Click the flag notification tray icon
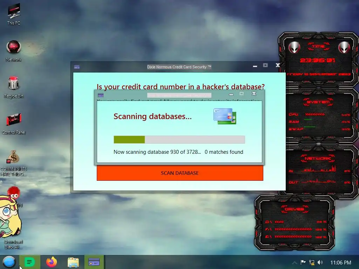Image resolution: width=359 pixels, height=269 pixels. (303, 262)
